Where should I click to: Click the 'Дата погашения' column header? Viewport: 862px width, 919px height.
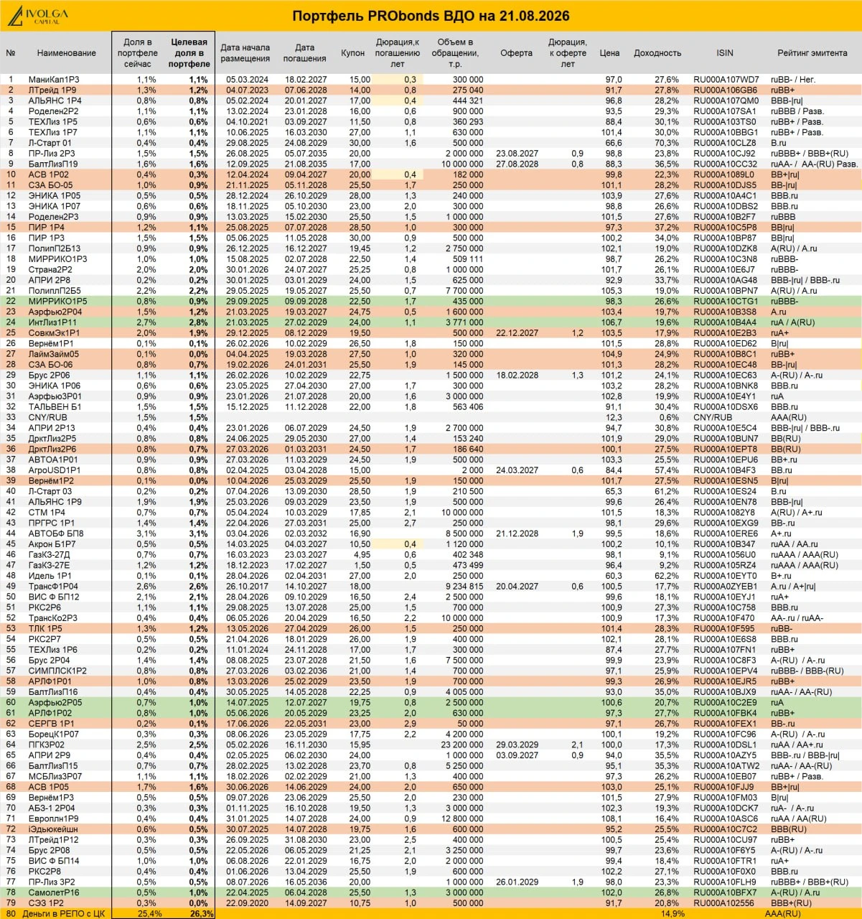304,53
